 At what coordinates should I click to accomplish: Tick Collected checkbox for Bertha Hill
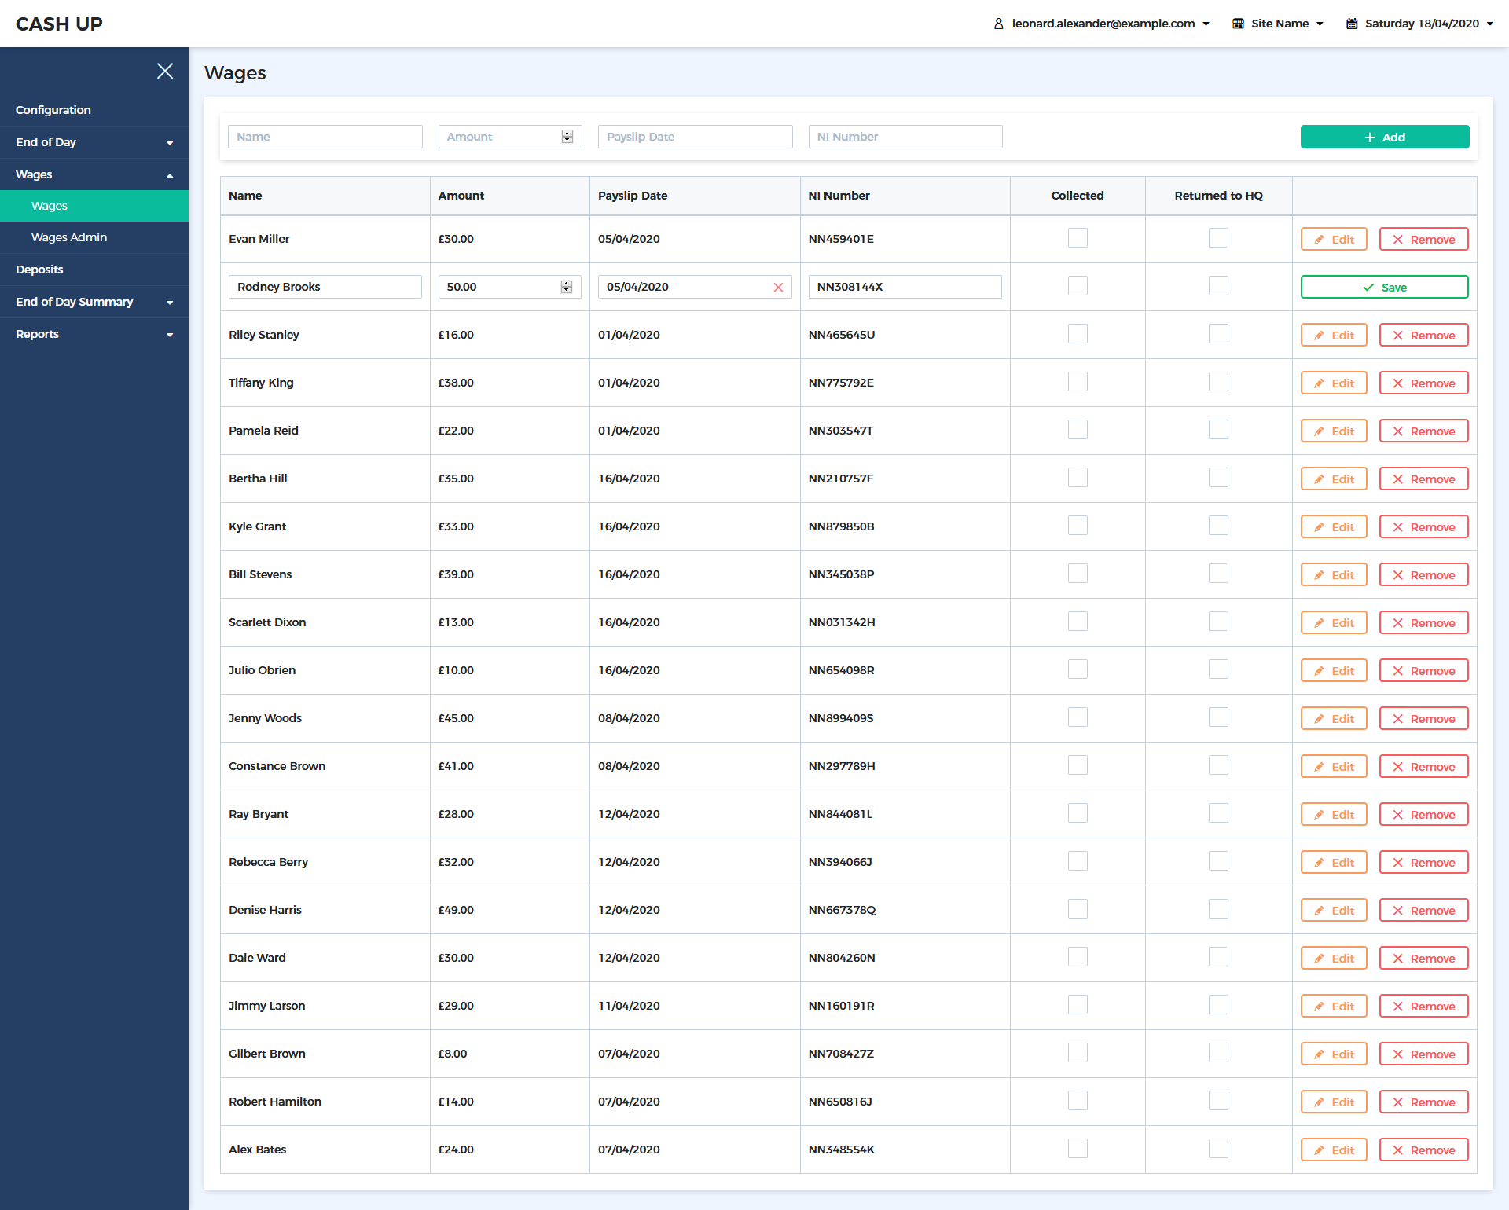1078,478
